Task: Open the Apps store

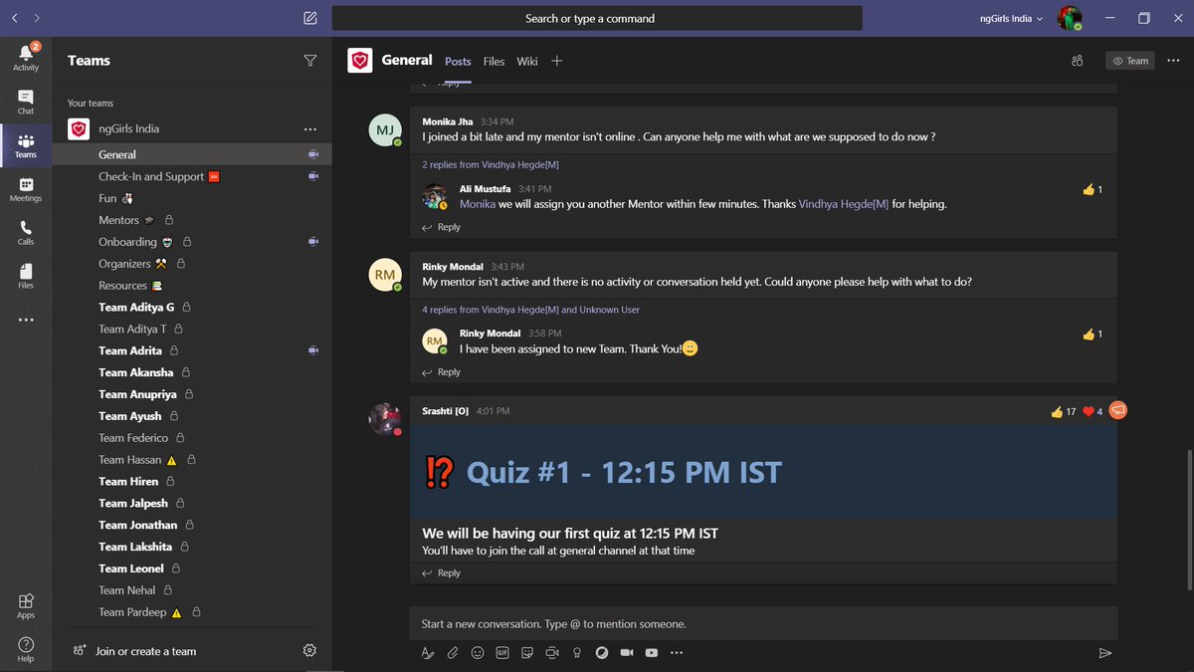Action: [26, 605]
